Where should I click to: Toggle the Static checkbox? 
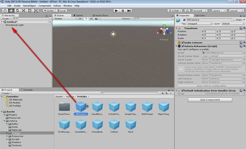pyautogui.click(x=234, y=20)
